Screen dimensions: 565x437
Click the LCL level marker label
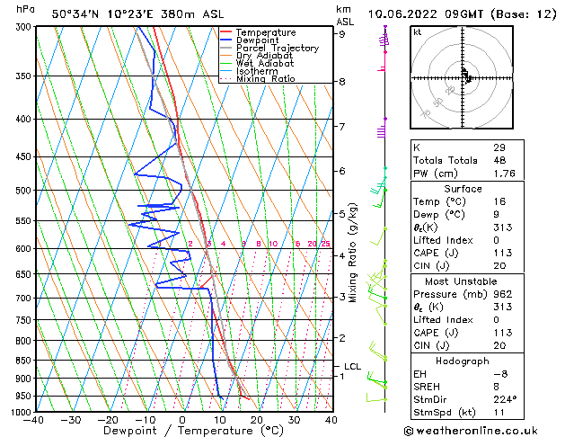coord(352,366)
